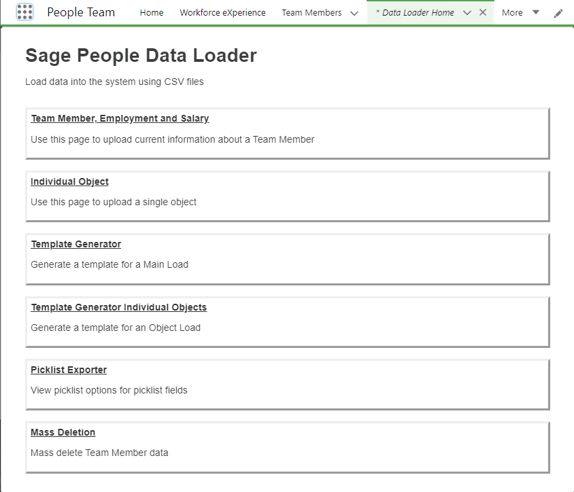Select the Team Members tab

(x=311, y=12)
